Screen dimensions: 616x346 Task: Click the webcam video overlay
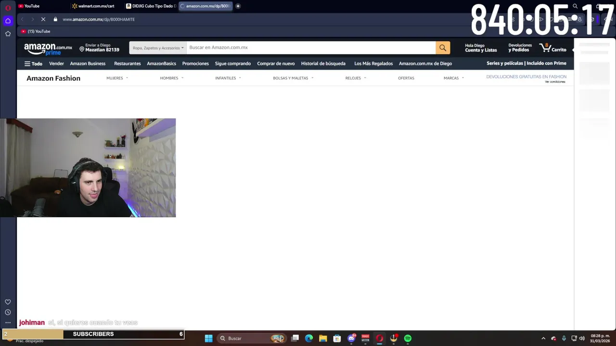[88, 168]
